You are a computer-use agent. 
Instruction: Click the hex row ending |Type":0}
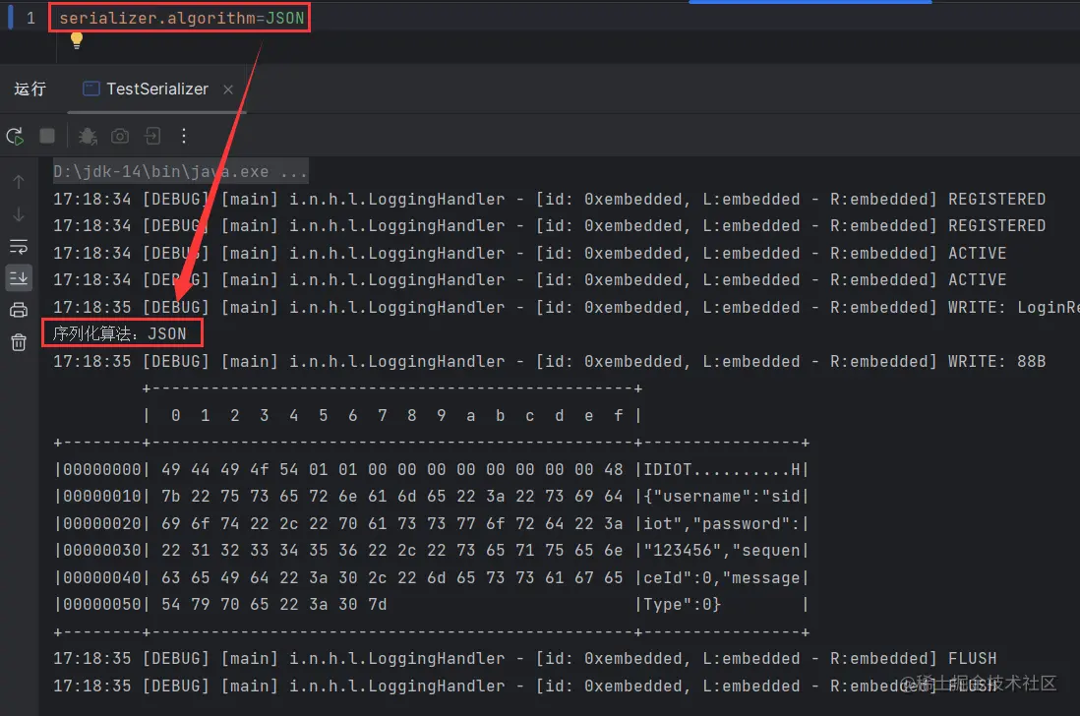pos(432,605)
